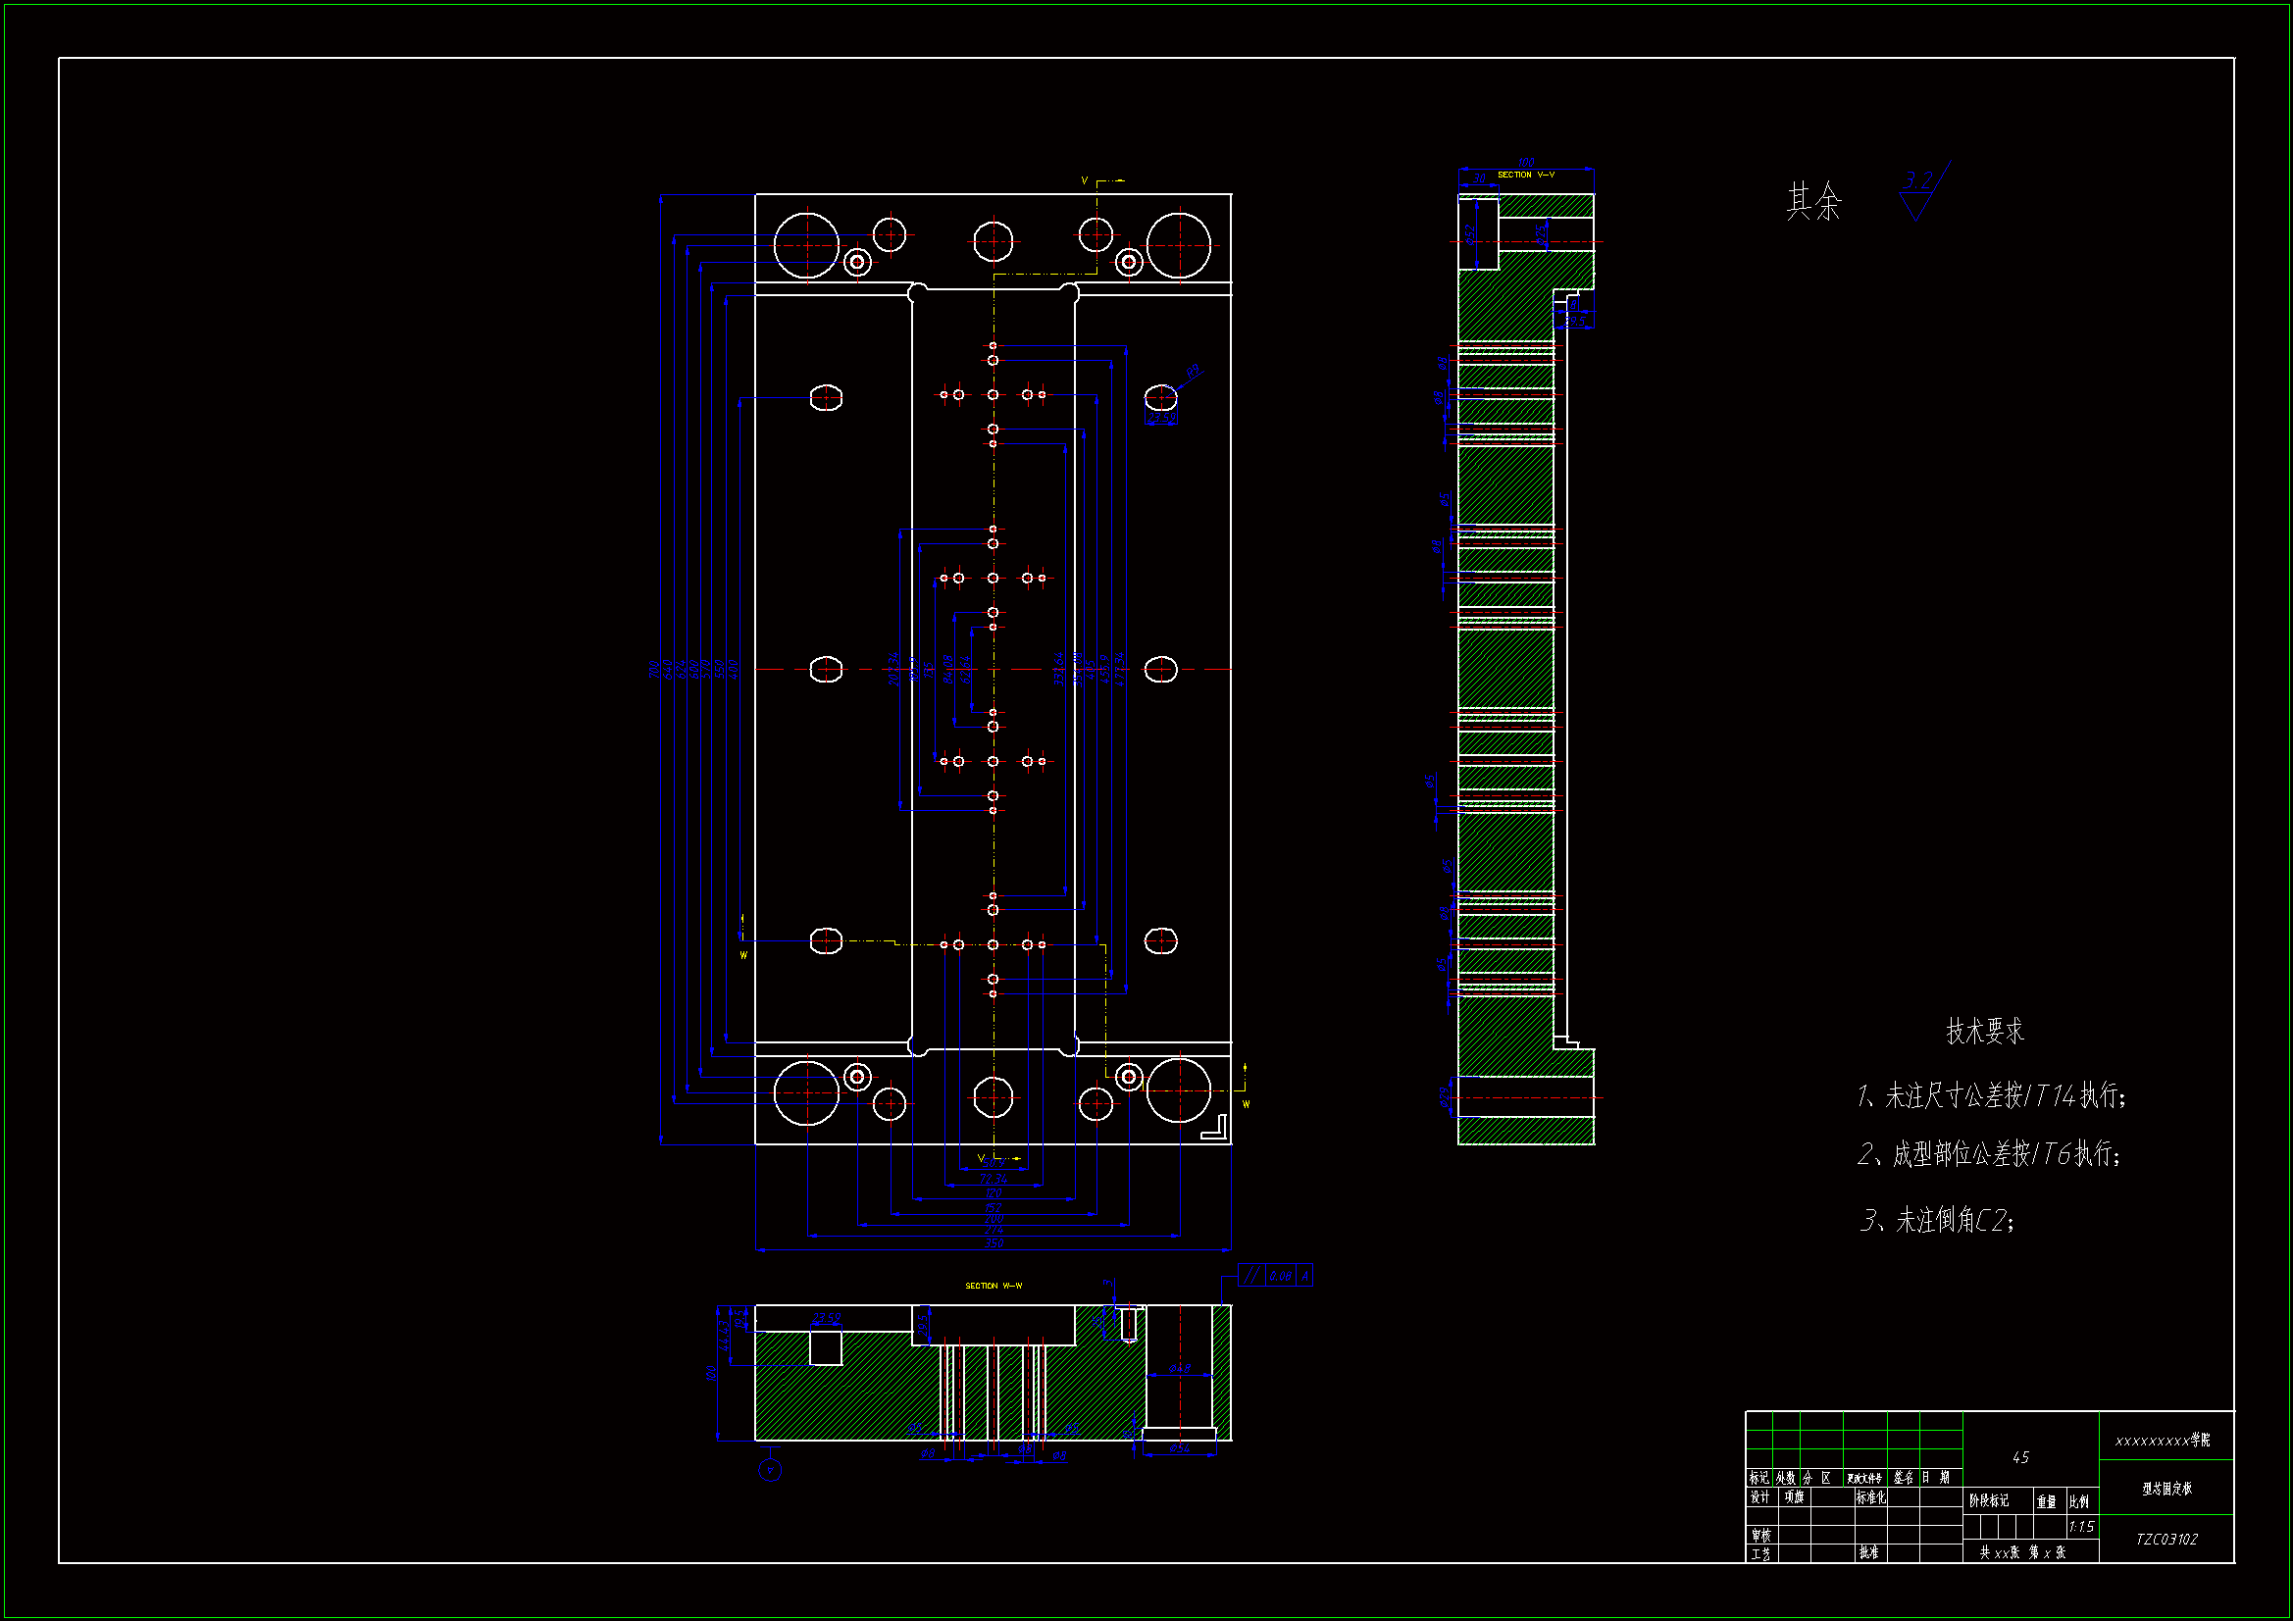
Task: Click the part name 型芯固定板 in the title block
Action: click(x=2166, y=1489)
